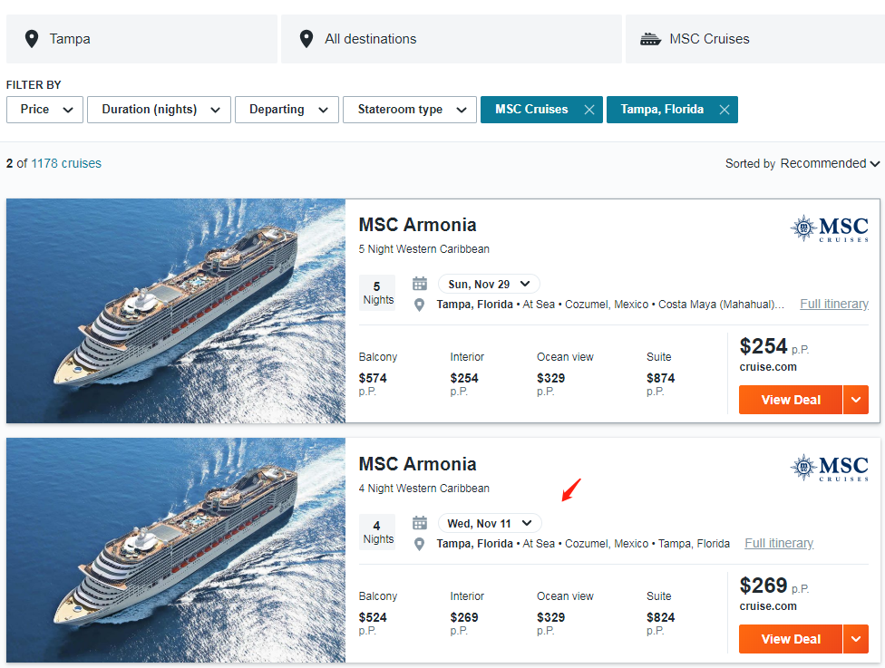
Task: Click the MSC Cruises cruise line field
Action: pos(755,39)
